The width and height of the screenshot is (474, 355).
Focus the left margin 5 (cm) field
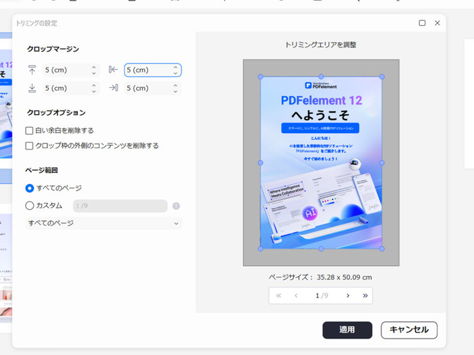[x=152, y=70]
